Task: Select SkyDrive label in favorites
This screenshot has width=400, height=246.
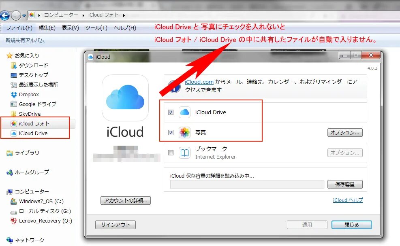Action: tap(30, 114)
